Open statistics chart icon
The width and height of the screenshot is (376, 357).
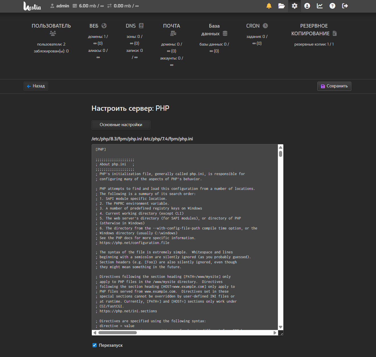coord(320,6)
